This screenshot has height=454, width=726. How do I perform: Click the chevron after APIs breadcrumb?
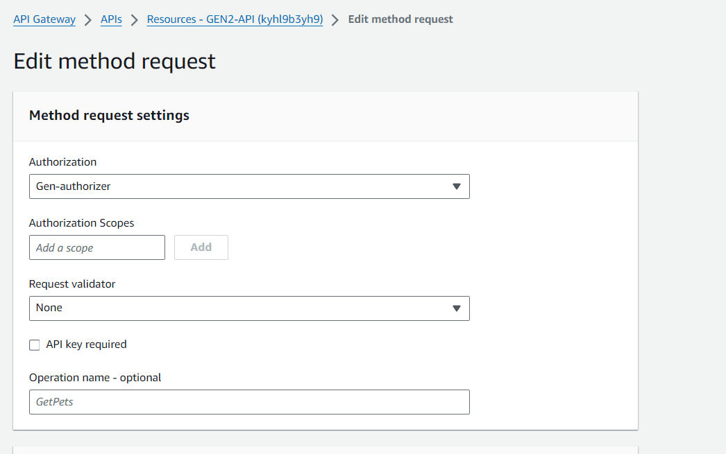coord(134,20)
